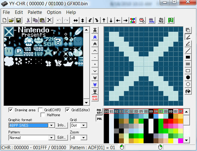197x151 pixels.
Task: Enable the Grid(CHR) checkbox
Action: click(40, 110)
